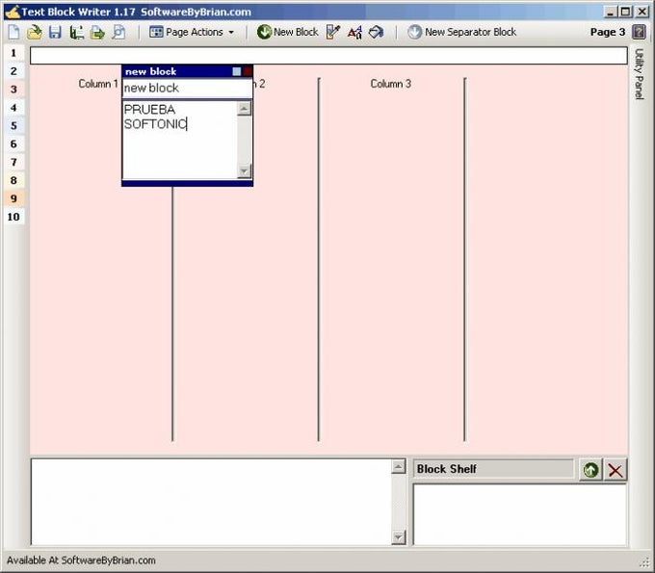Screen dimensions: 655x573
Task: Click the notes area scroll up arrow
Action: [x=399, y=466]
